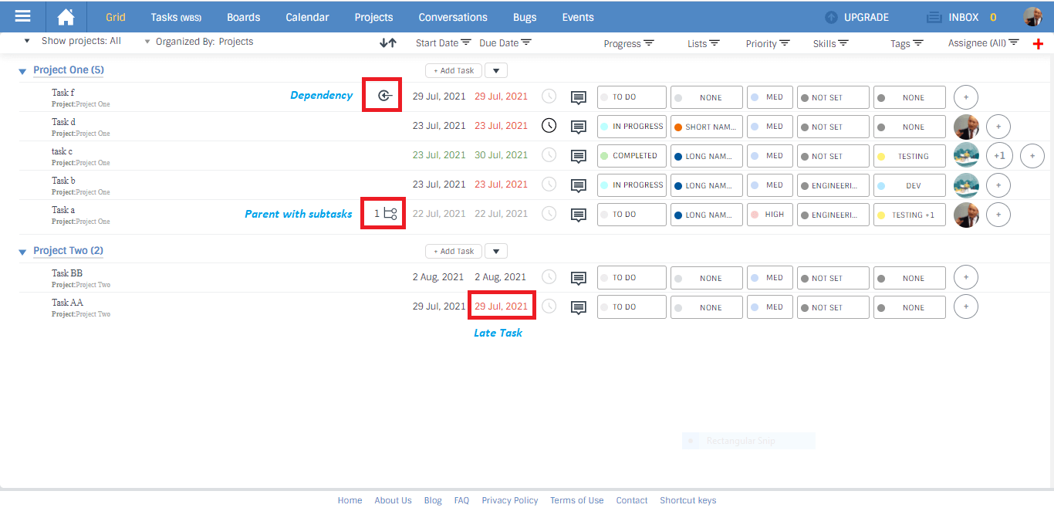Open Lists column filter

(x=714, y=43)
